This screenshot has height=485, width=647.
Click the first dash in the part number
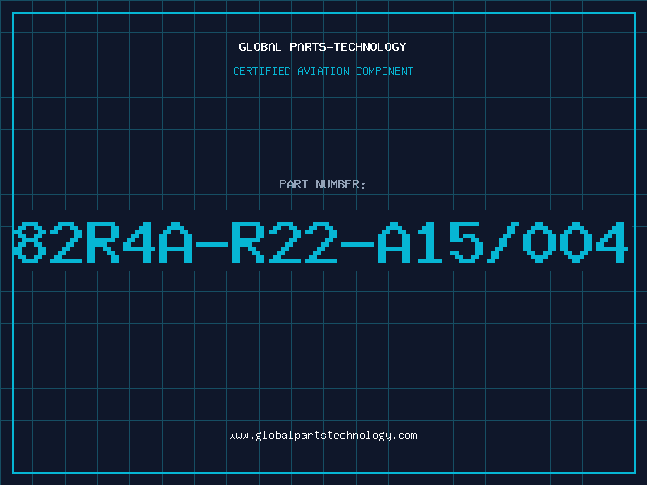pos(212,244)
